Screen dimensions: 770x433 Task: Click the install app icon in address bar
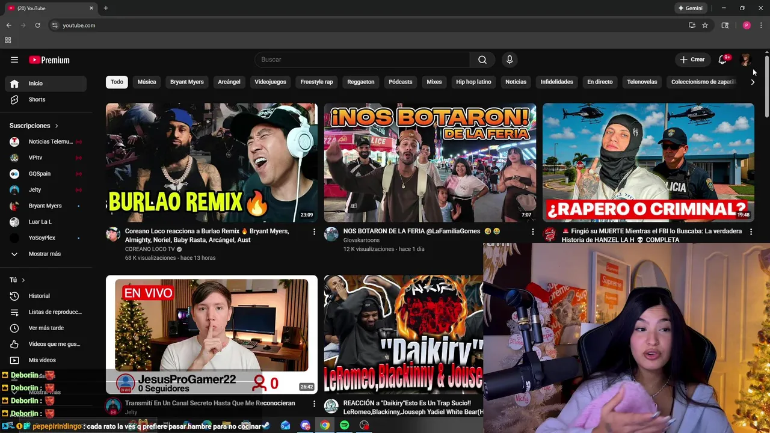(x=692, y=25)
